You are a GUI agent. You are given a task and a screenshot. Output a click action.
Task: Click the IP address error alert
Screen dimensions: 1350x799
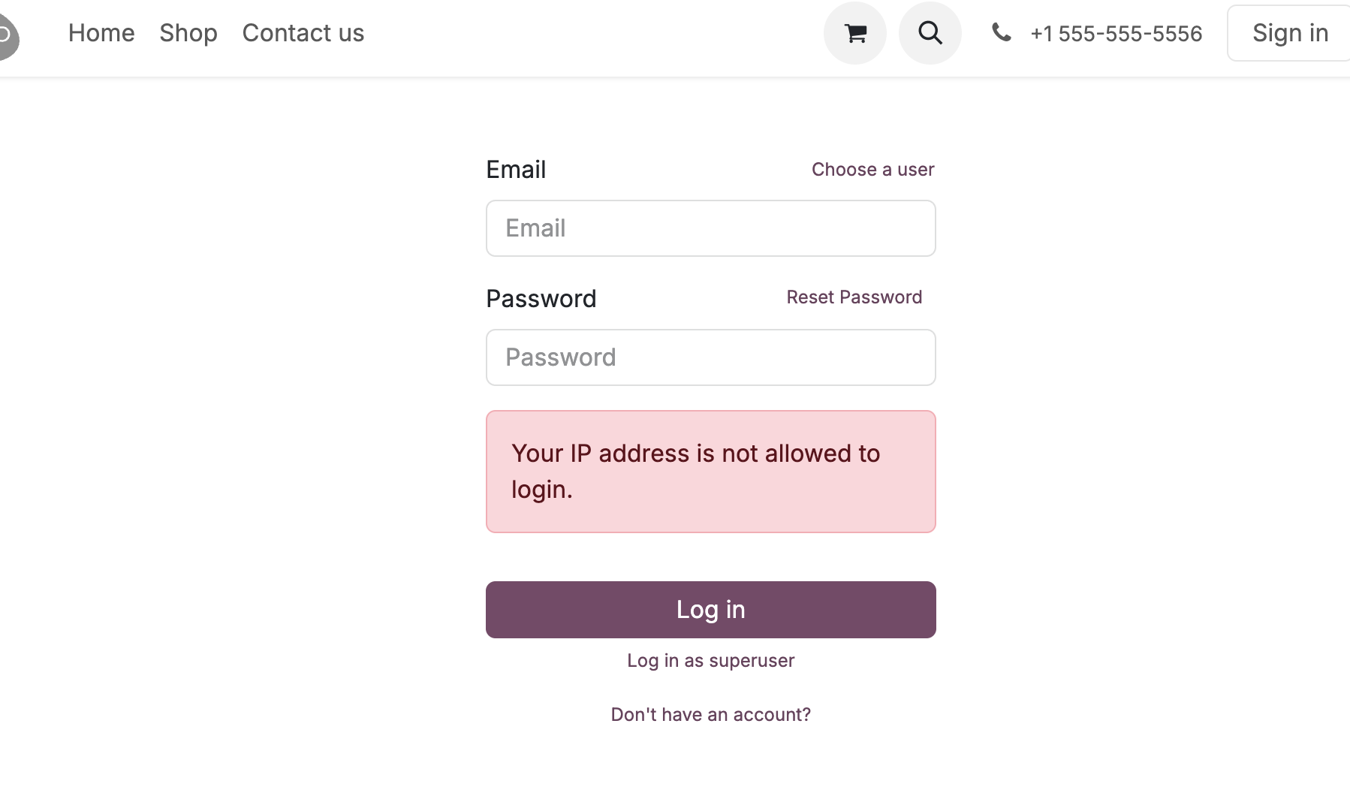tap(710, 472)
